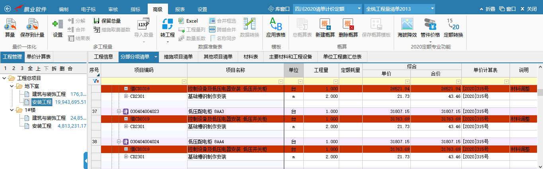Click the 保留总量 save icon

[97, 21]
